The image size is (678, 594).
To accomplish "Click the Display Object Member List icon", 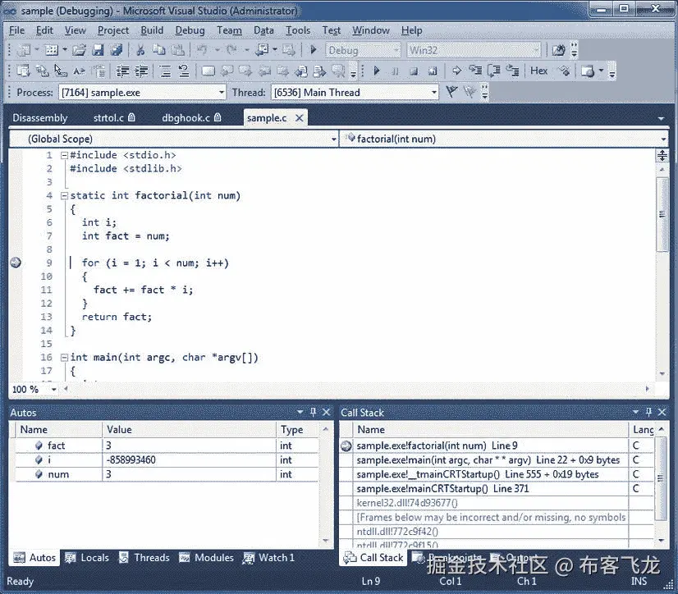I will click(x=23, y=71).
